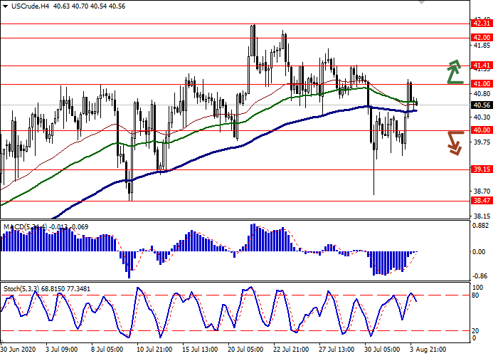The width and height of the screenshot is (498, 356).
Task: Open the USCrude,H4 symbol dropdown arrow
Action: (6, 6)
